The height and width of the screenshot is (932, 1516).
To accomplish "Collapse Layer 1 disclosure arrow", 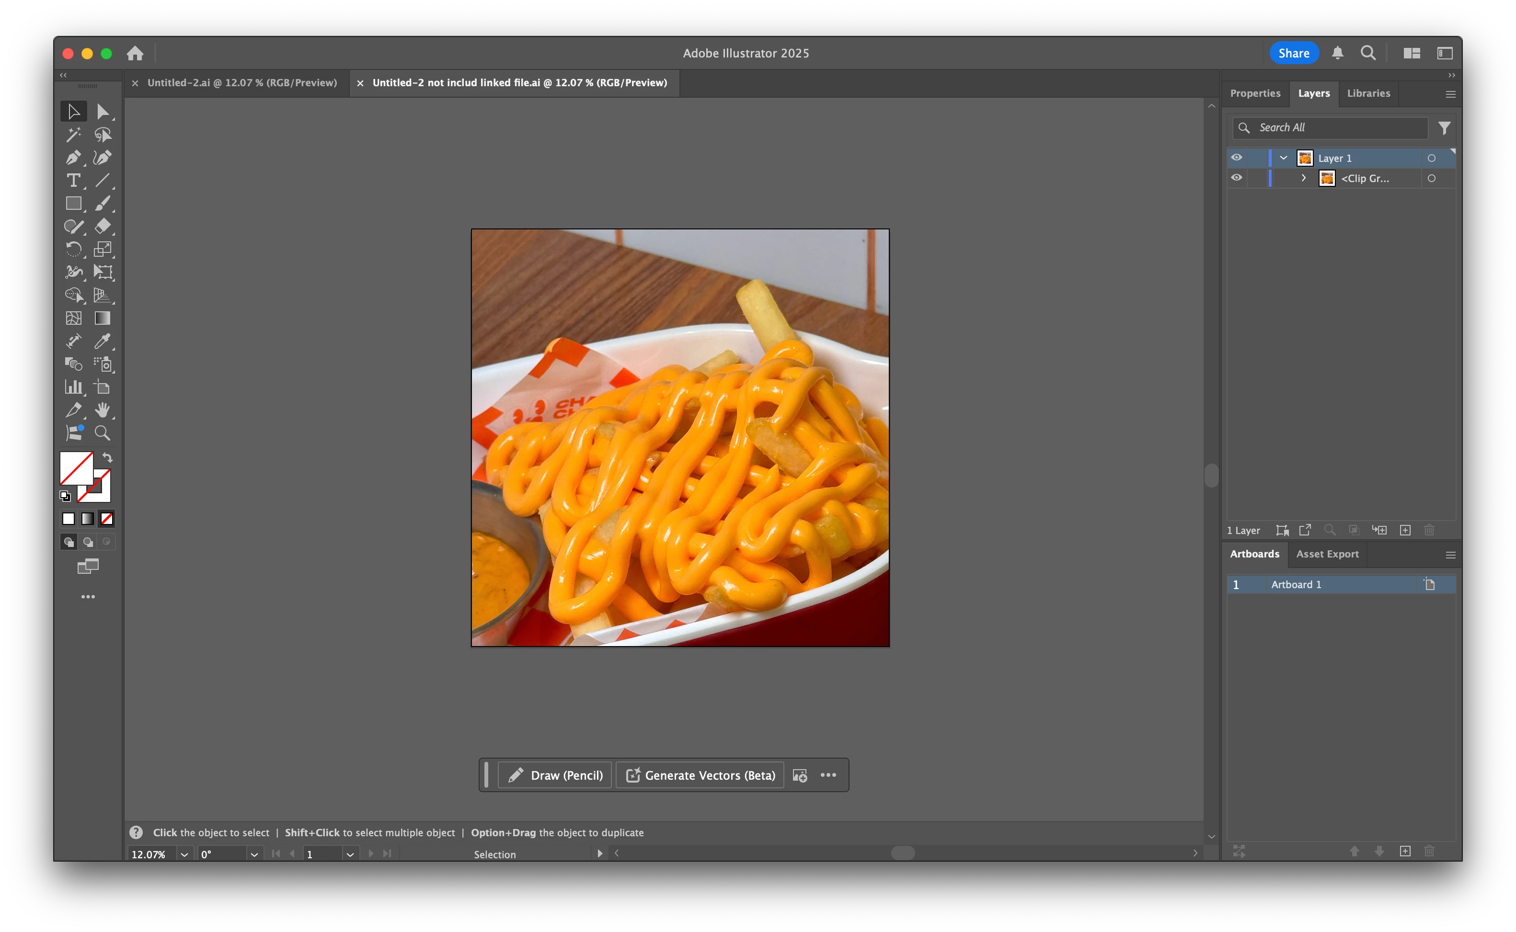I will [x=1284, y=158].
